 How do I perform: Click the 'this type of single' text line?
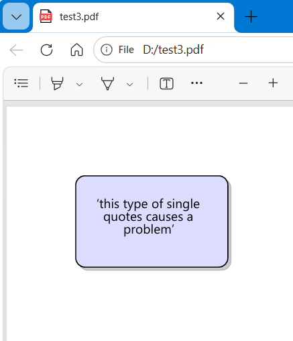point(148,204)
